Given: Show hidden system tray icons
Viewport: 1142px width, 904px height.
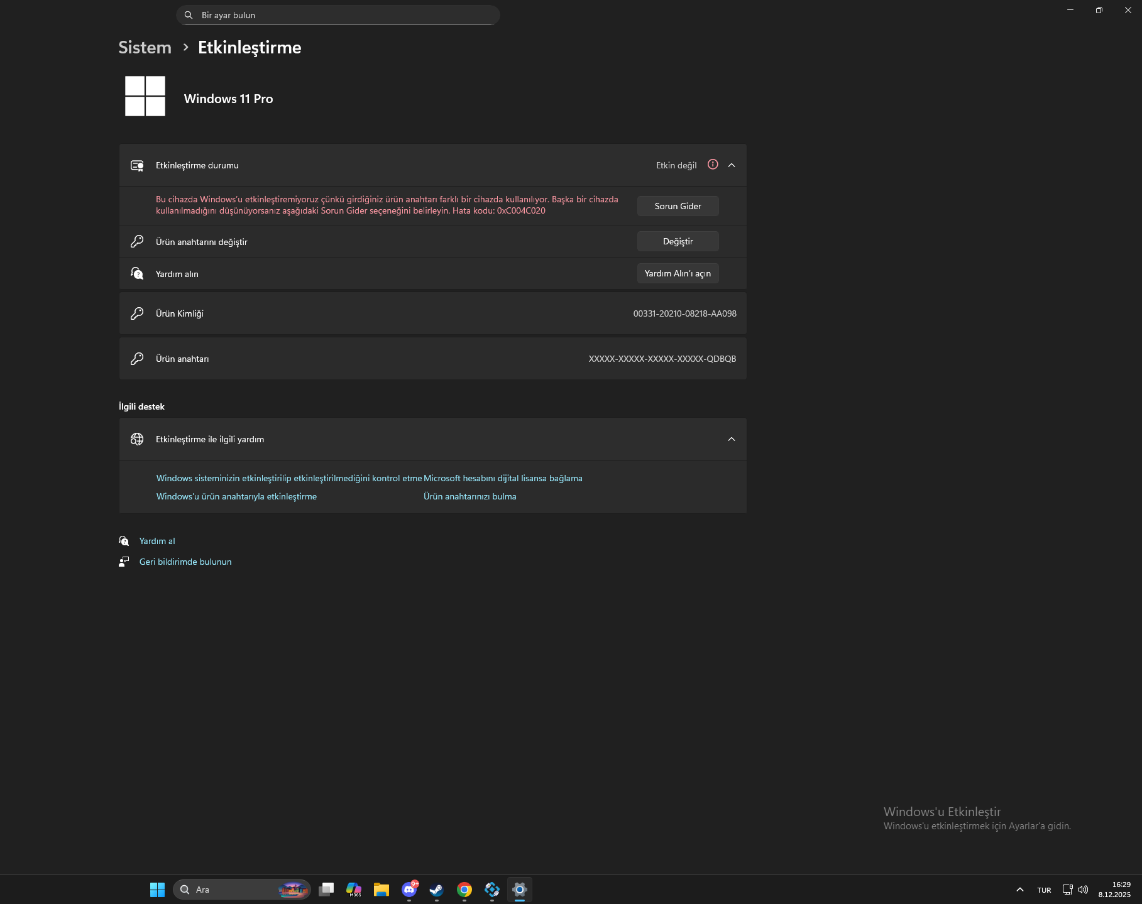Looking at the screenshot, I should (x=1020, y=890).
